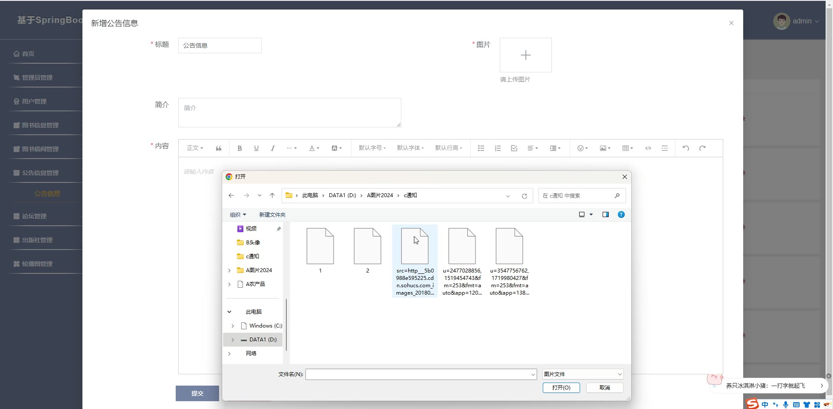
Task: Expand the DATA1 (D:) tree node
Action: click(x=233, y=340)
